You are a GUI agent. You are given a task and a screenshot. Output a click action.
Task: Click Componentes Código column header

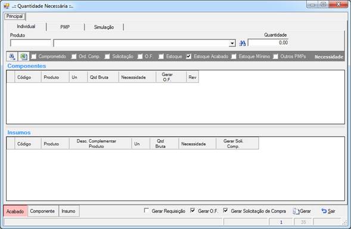28,77
